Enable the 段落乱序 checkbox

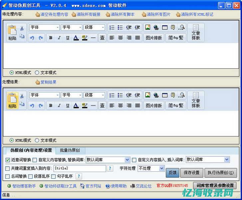click(31, 176)
